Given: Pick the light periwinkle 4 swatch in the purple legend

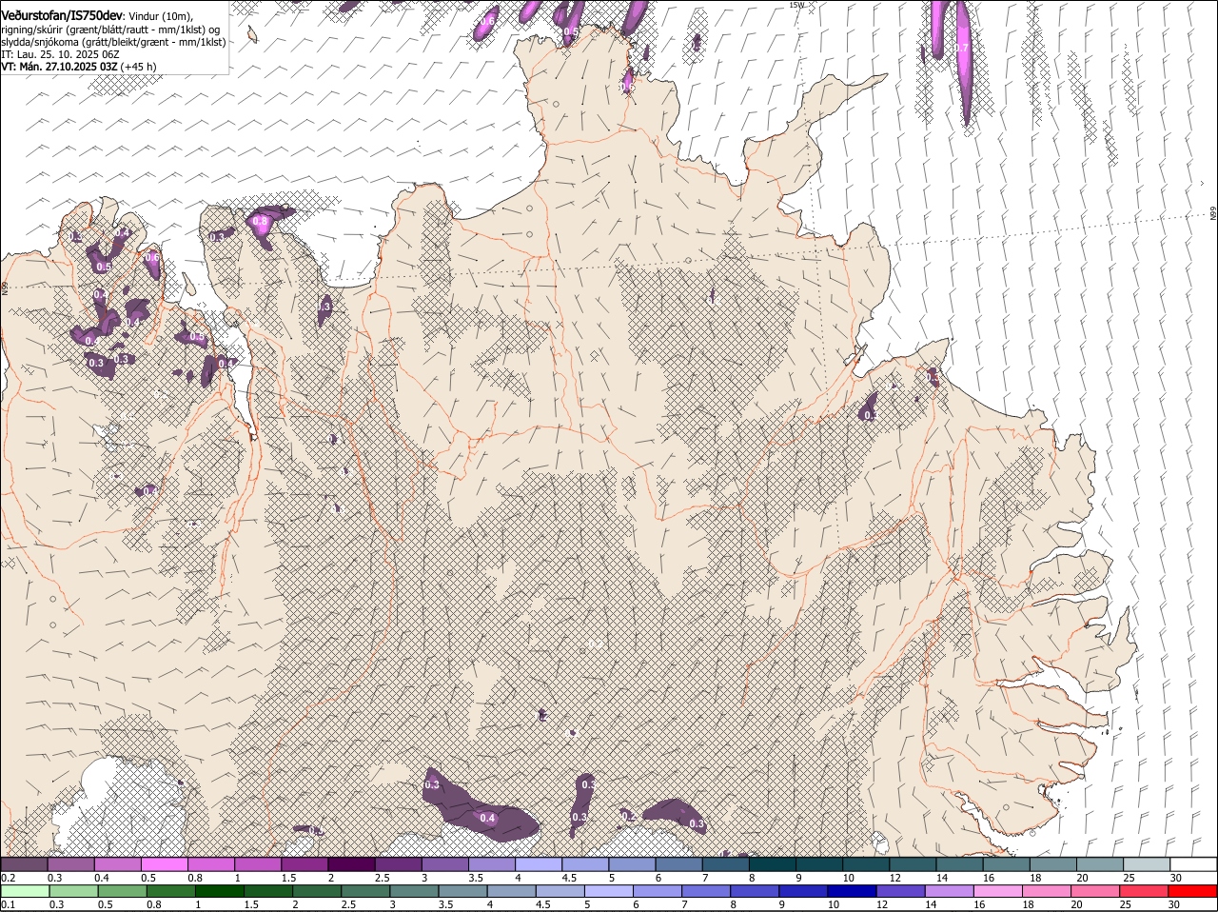Looking at the screenshot, I should [x=538, y=864].
